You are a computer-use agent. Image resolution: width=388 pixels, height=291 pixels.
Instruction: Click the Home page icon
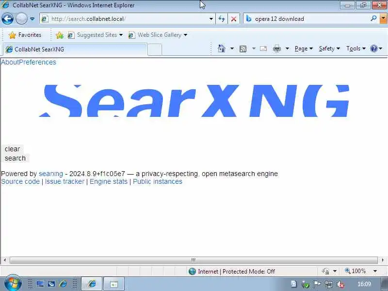click(x=222, y=48)
